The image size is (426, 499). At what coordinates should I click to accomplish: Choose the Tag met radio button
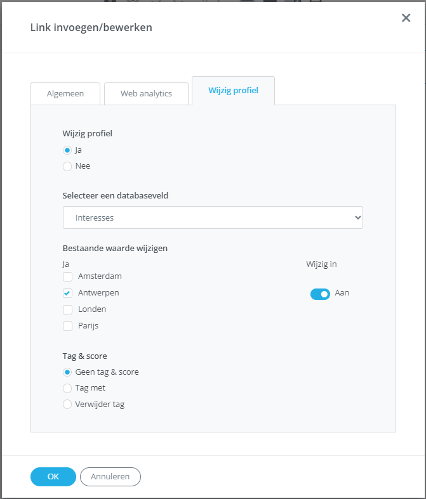click(x=67, y=388)
